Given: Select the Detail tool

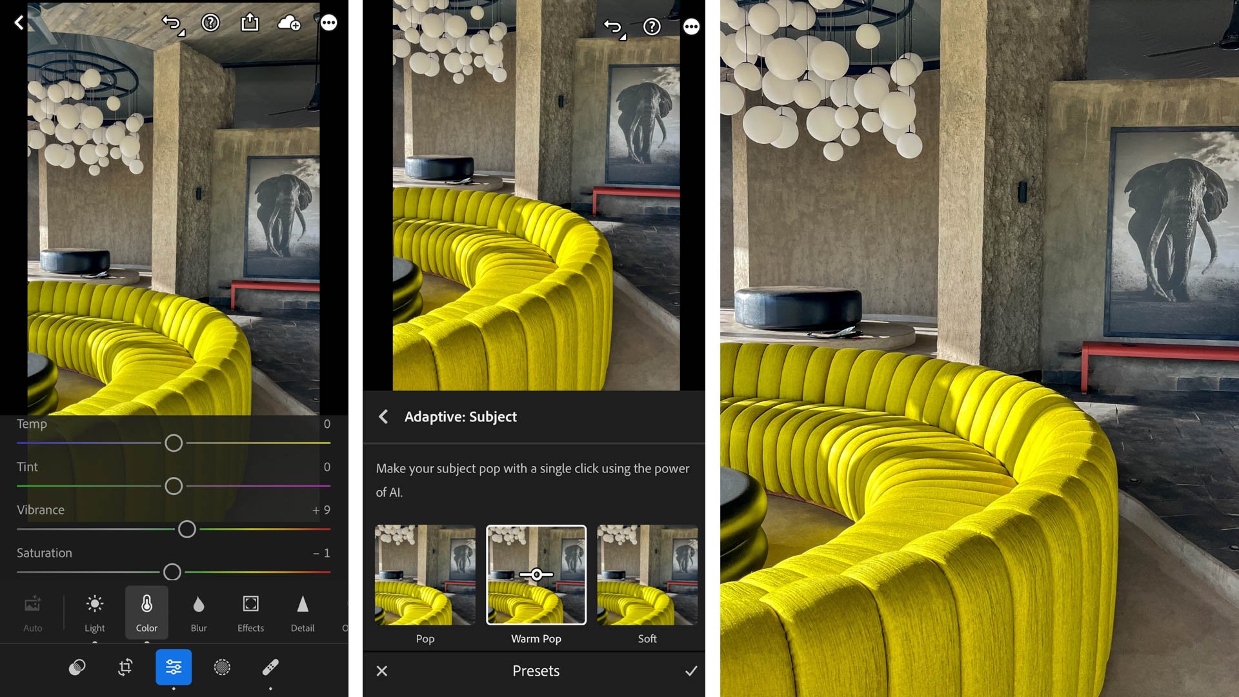Looking at the screenshot, I should (x=302, y=611).
